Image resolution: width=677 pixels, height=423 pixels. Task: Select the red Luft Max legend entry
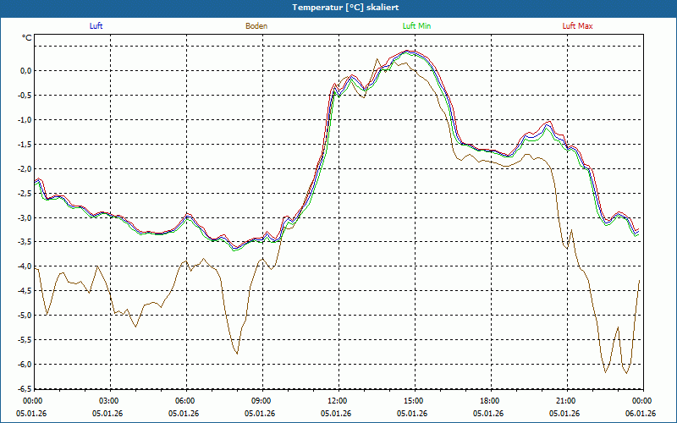pos(577,26)
